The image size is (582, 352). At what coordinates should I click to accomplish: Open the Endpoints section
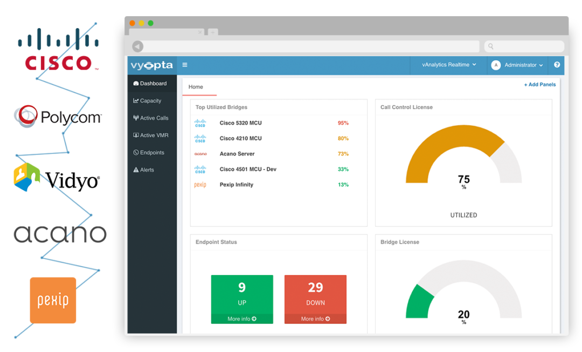150,152
